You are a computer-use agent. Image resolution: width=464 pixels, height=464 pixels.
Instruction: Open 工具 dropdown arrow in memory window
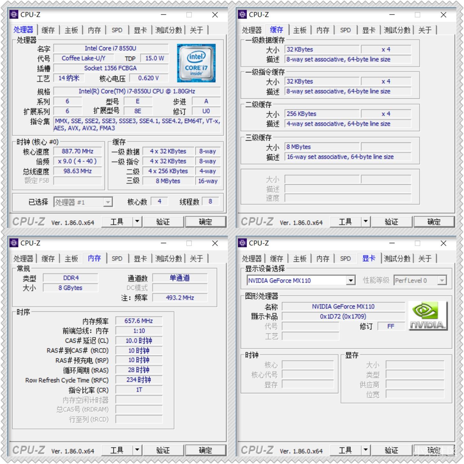pos(137,450)
